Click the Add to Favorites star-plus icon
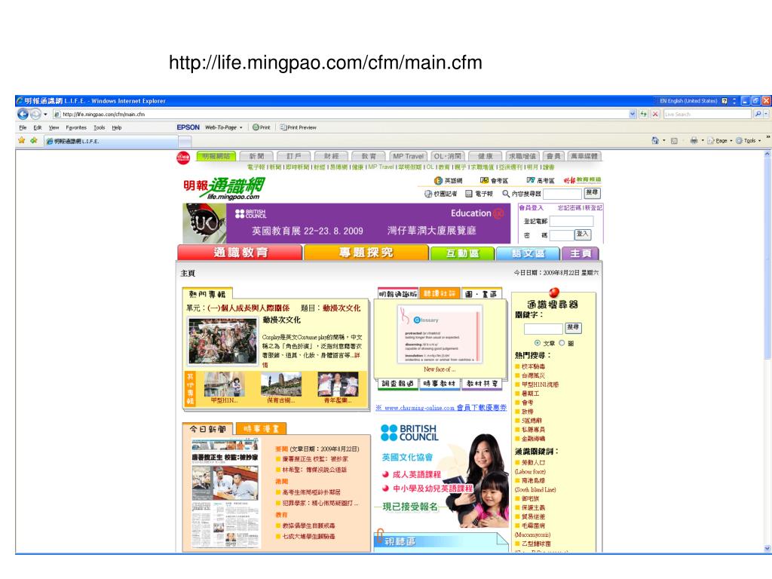Viewport: 772px width, 579px height. pos(33,141)
